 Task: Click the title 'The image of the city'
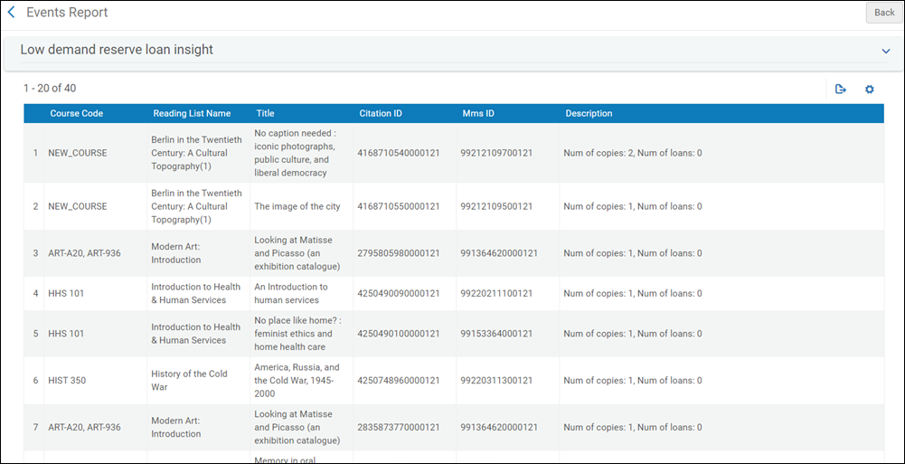coord(297,206)
